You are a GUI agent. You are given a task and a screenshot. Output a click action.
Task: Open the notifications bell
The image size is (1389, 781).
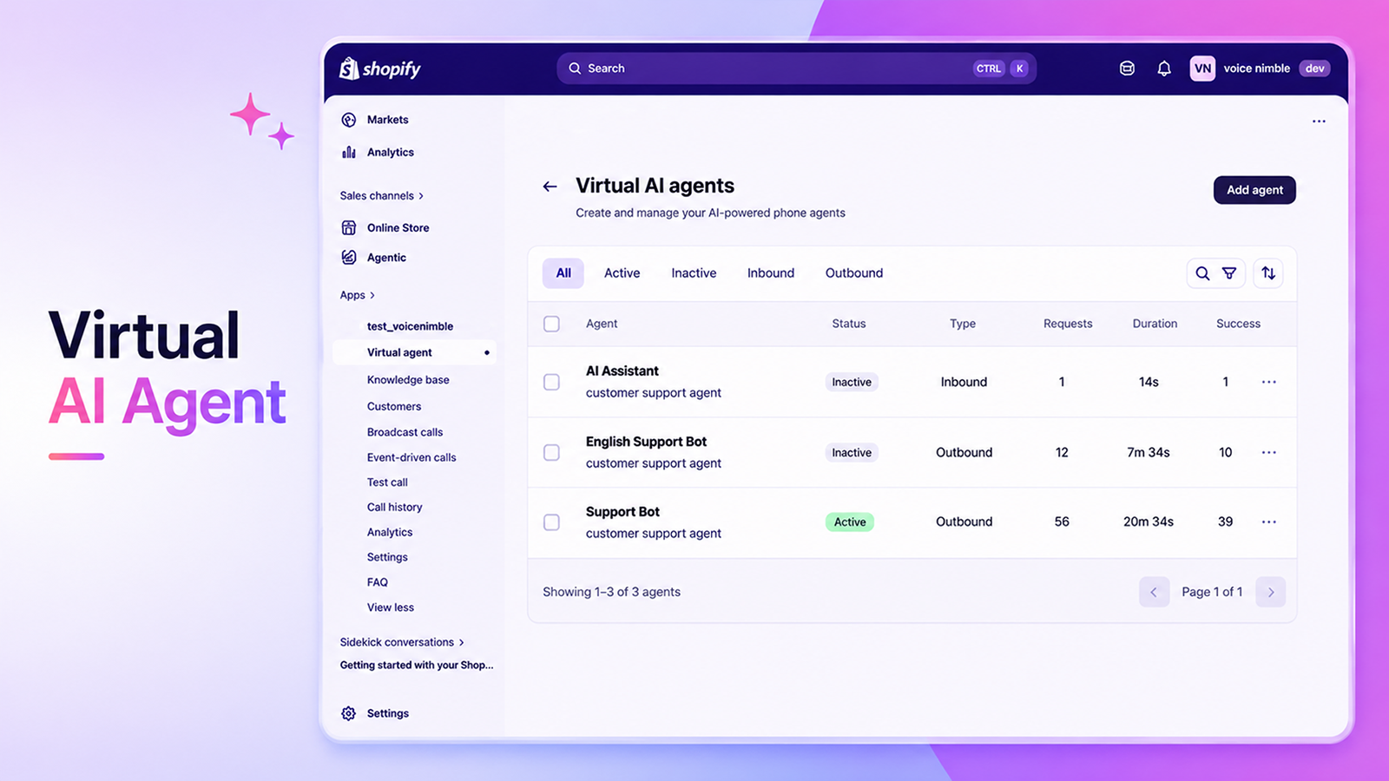point(1164,69)
